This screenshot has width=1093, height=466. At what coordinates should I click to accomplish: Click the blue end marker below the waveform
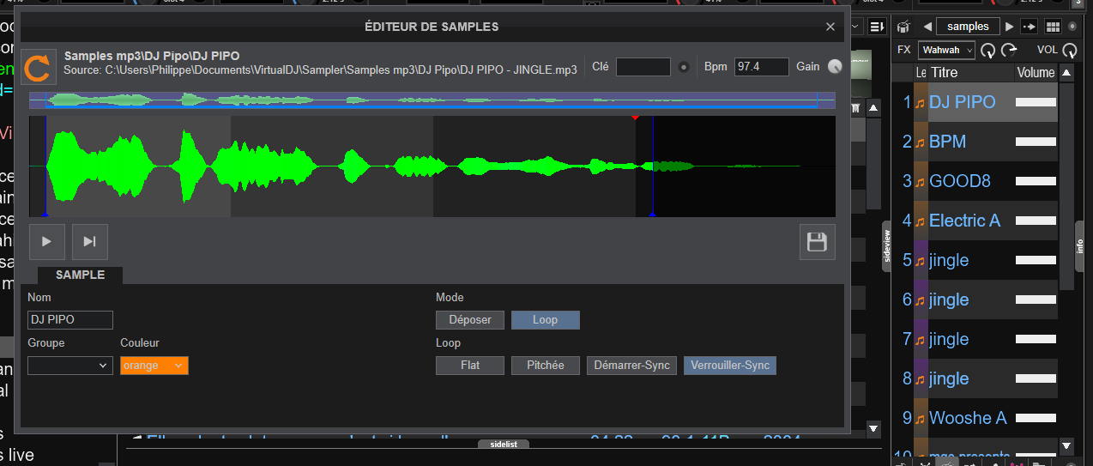click(x=653, y=215)
